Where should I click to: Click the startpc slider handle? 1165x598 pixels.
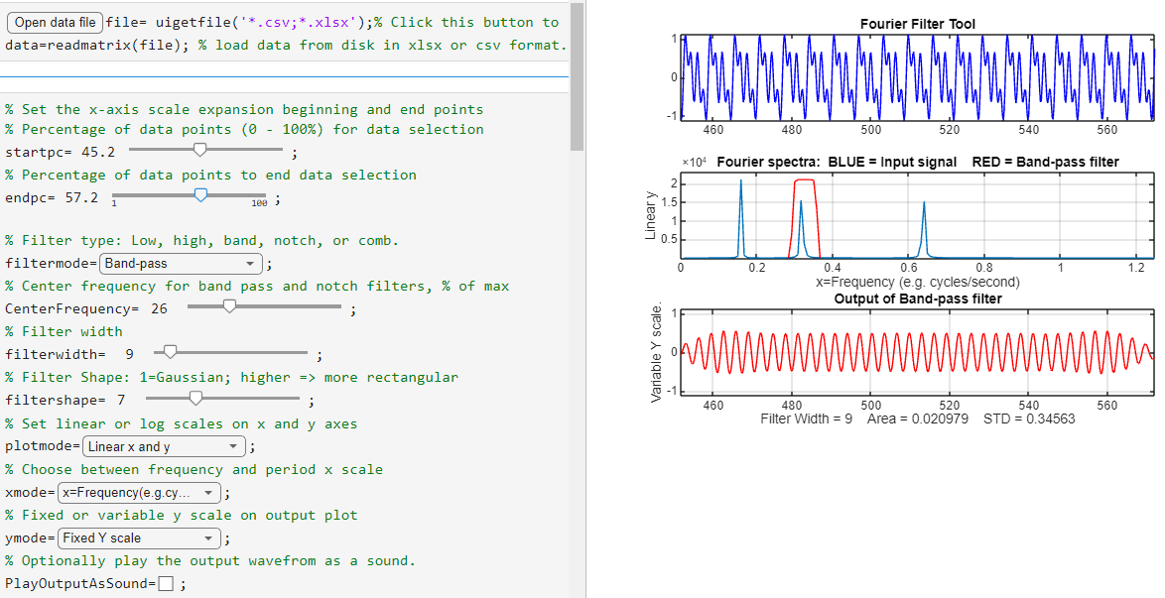(x=200, y=150)
